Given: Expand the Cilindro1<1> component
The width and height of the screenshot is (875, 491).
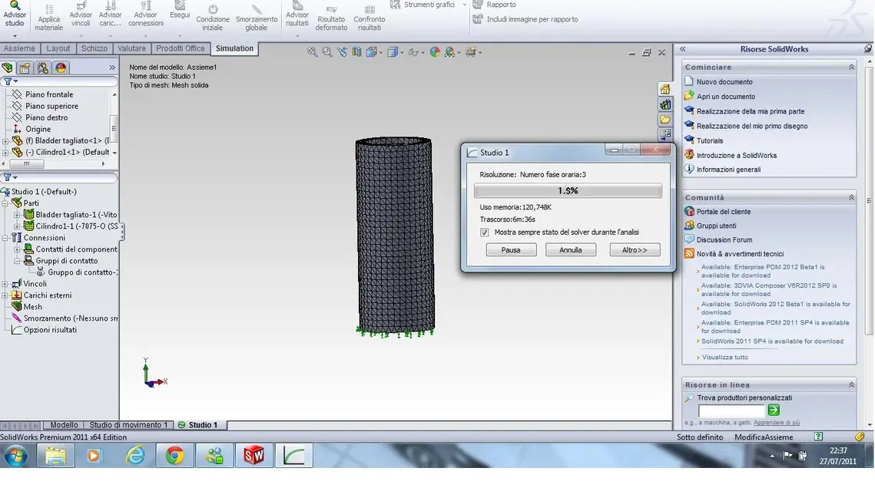Looking at the screenshot, I should click(5, 152).
